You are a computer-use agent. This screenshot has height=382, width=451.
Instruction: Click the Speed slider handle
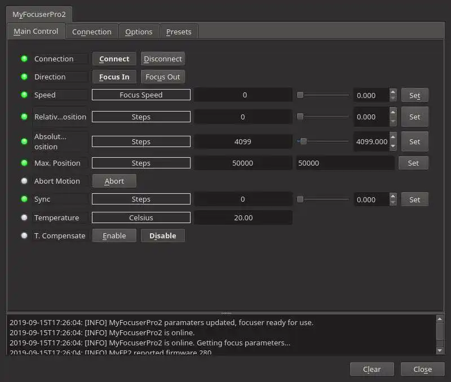point(300,95)
